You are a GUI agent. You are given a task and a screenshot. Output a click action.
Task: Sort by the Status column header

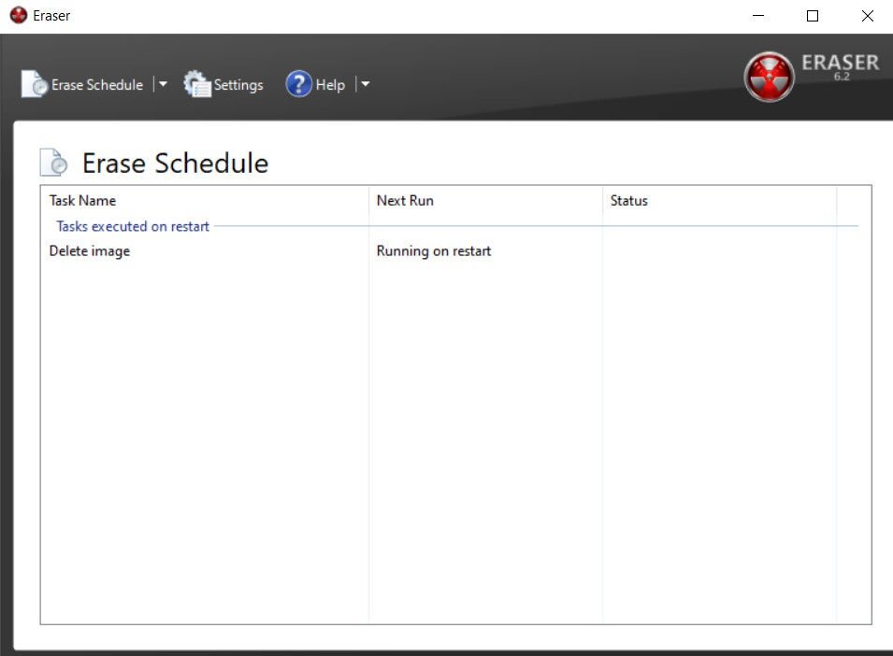(x=720, y=200)
